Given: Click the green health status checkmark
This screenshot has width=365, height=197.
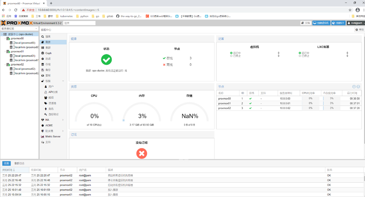Looking at the screenshot, I should click(x=106, y=60).
